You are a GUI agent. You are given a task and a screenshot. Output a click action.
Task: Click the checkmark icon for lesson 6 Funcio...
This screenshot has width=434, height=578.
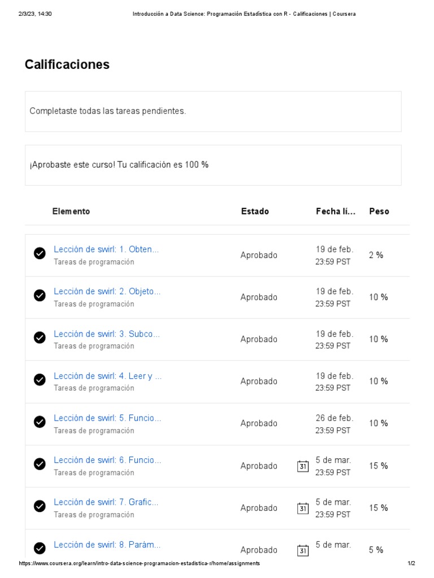click(x=40, y=464)
